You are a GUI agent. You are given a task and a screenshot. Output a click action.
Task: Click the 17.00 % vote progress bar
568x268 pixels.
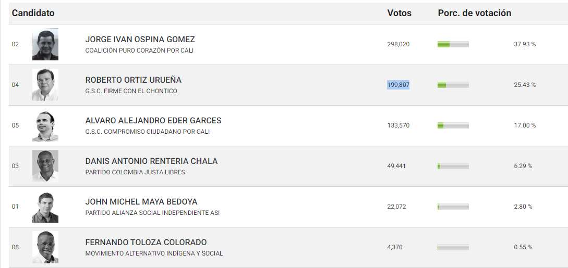[453, 125]
